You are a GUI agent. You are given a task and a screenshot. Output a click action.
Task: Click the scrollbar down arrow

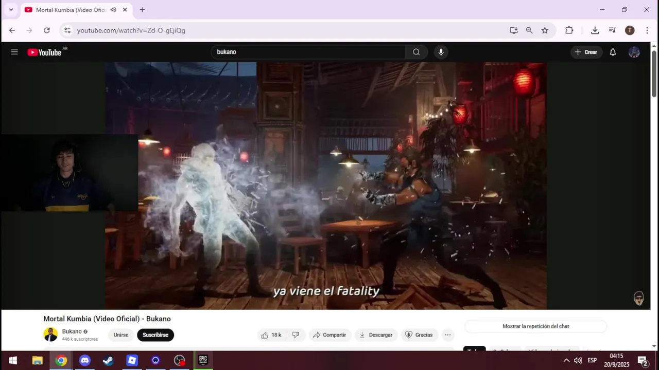coord(654,346)
